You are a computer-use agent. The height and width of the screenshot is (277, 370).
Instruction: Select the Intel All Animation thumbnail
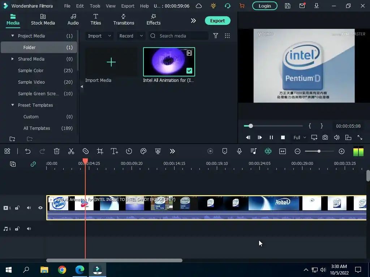click(169, 62)
